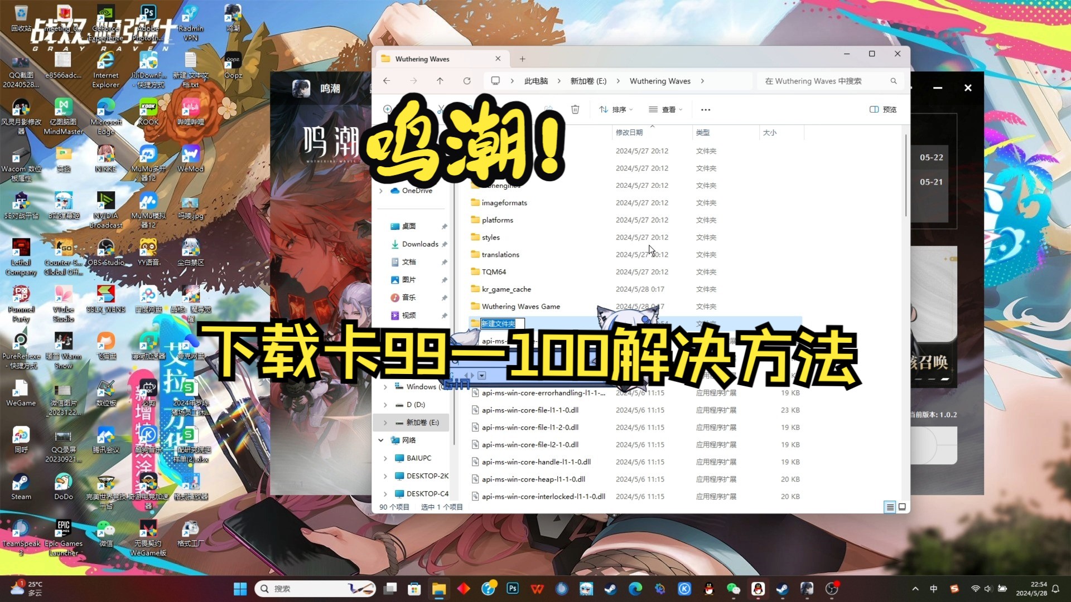Open File Explorer from taskbar
Screen dimensions: 1071x602
(x=439, y=589)
